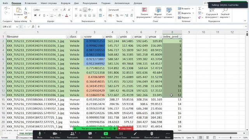Open the Вставлення ribbon tab
249x140 pixels.
(x=31, y=3)
